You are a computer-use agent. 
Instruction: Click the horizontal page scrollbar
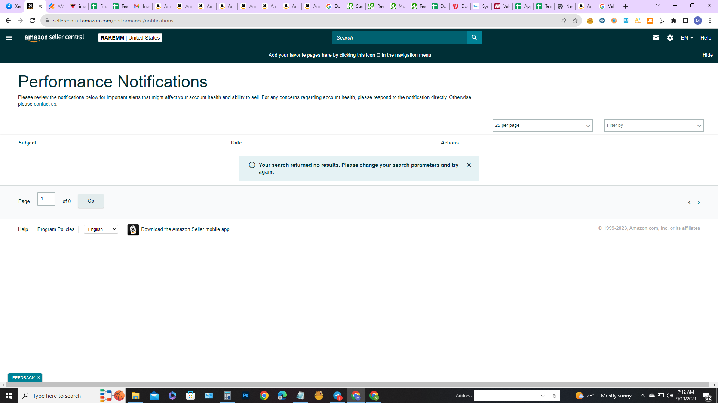coord(357,385)
